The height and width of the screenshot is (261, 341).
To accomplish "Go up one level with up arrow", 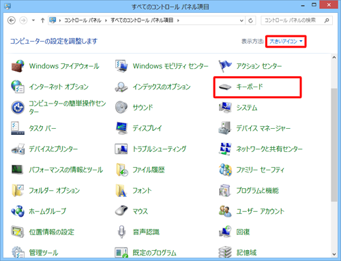I will point(42,20).
